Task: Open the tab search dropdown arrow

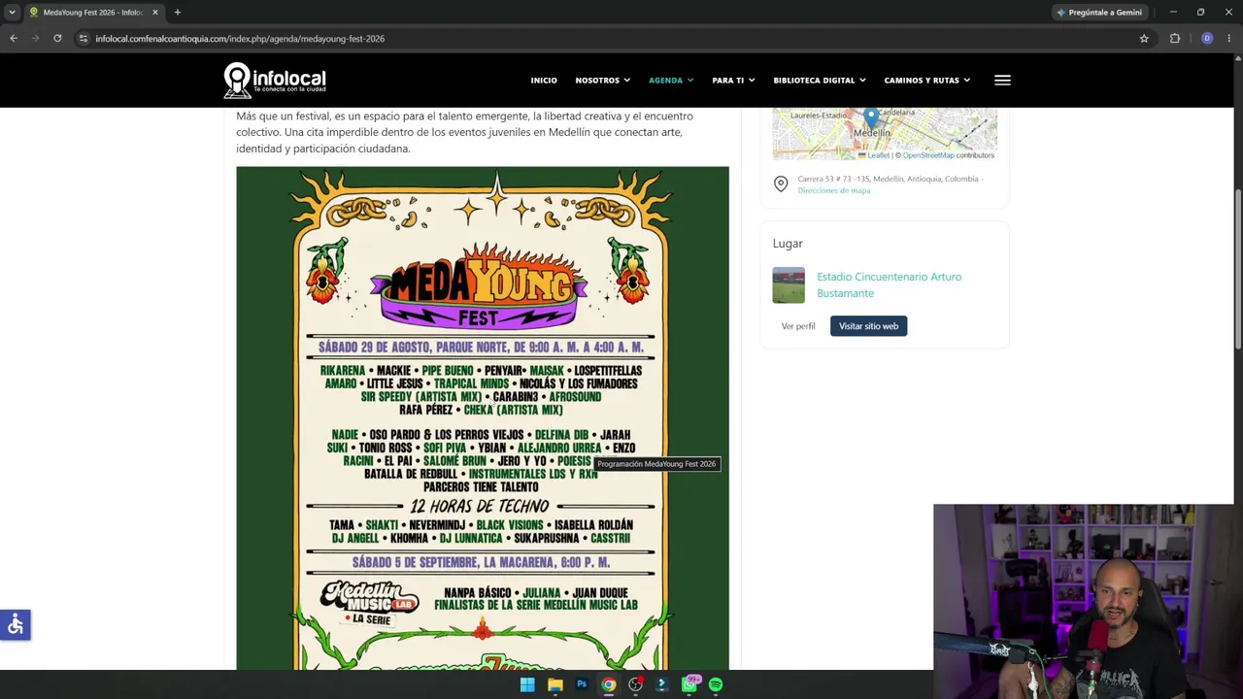Action: (x=12, y=13)
